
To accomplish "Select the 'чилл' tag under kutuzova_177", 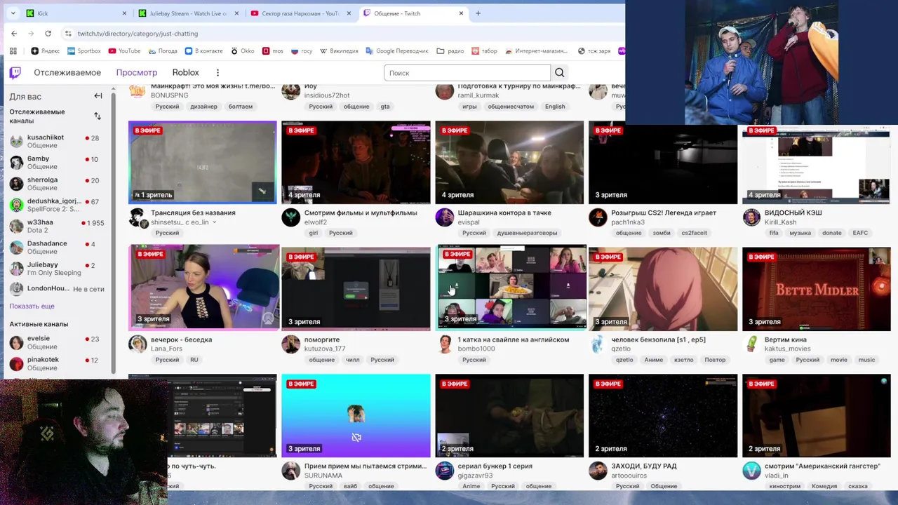I will [x=352, y=360].
